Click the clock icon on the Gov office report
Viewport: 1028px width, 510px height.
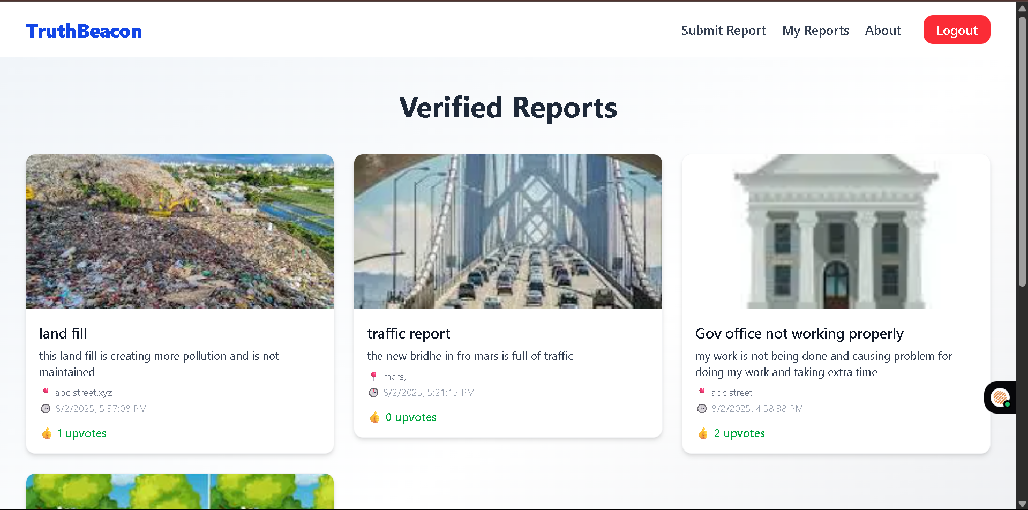click(702, 408)
